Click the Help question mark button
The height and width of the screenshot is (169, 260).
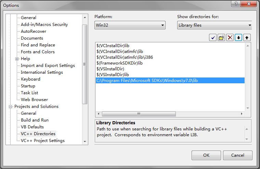pyautogui.click(x=235, y=3)
